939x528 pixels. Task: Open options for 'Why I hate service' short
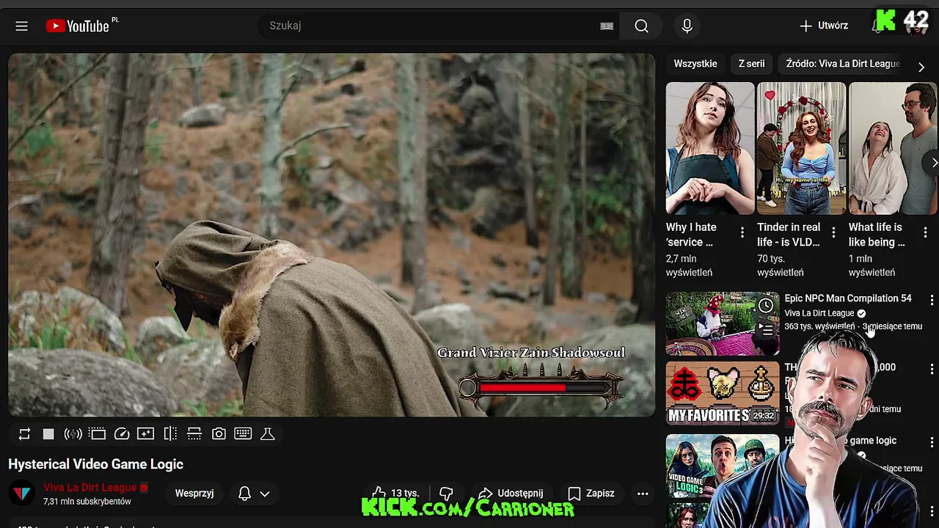[x=742, y=232]
